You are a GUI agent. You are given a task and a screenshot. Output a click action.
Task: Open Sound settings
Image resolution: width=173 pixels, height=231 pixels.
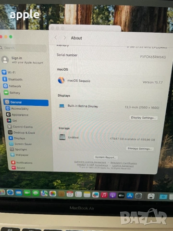click(x=18, y=168)
